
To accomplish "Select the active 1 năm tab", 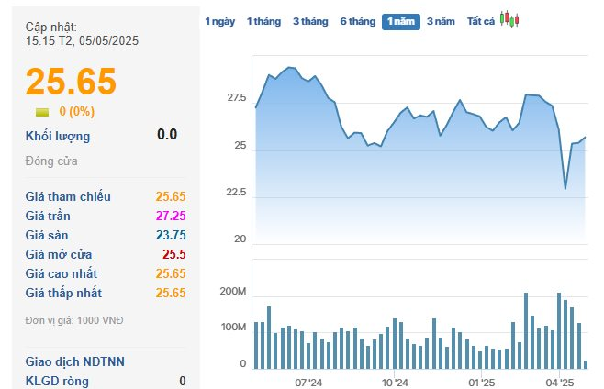I will 401,21.
